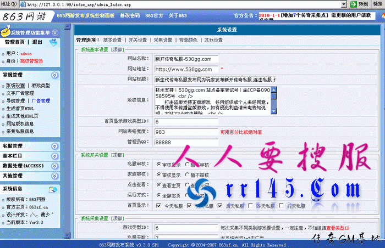385x248 pixels.
Task: Click the icon beside 系统信息 header
Action: point(54,189)
